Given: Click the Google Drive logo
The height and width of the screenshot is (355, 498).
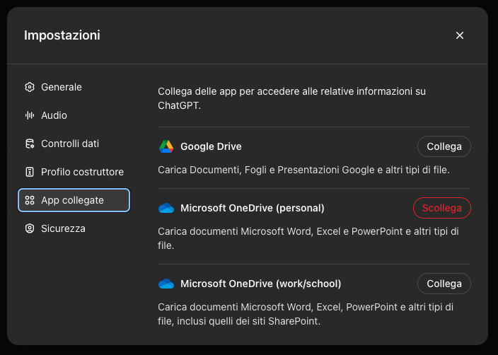Looking at the screenshot, I should [166, 146].
